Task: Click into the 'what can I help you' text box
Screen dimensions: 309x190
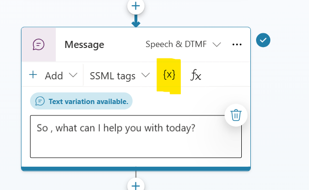Action: click(136, 137)
